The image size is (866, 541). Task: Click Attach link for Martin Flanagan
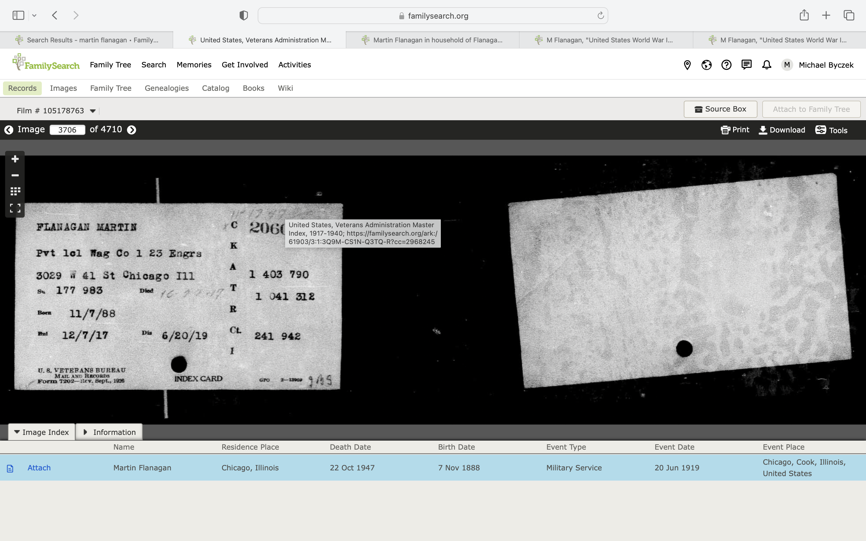click(39, 468)
